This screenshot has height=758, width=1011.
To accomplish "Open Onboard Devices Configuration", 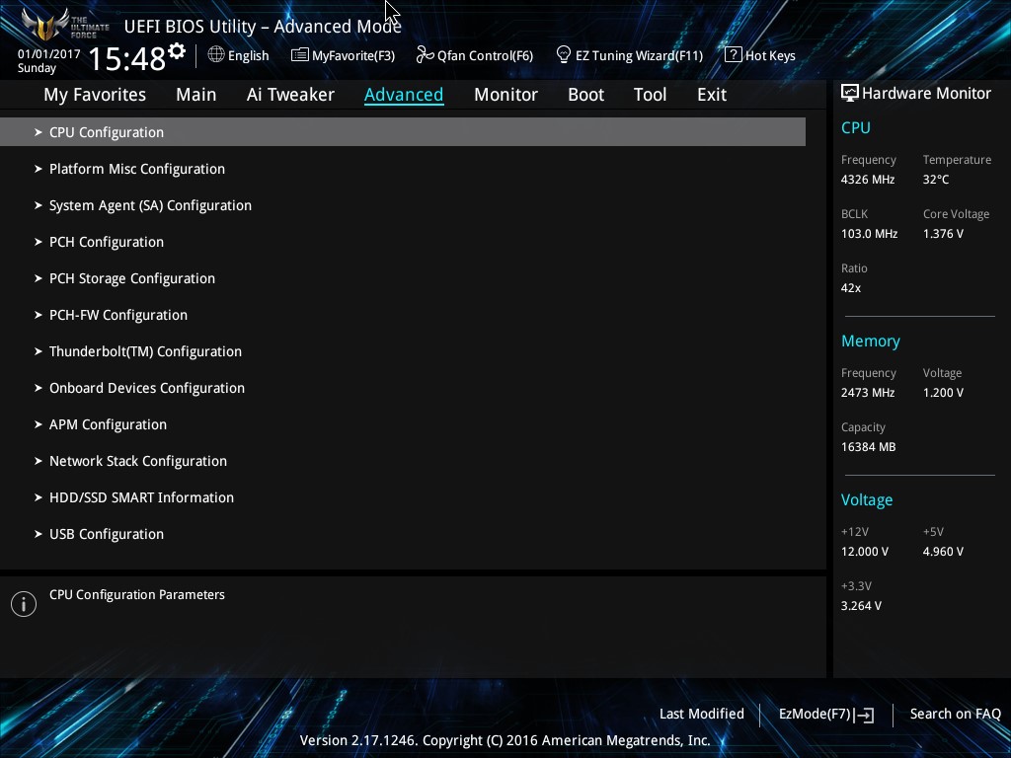I will [x=147, y=388].
